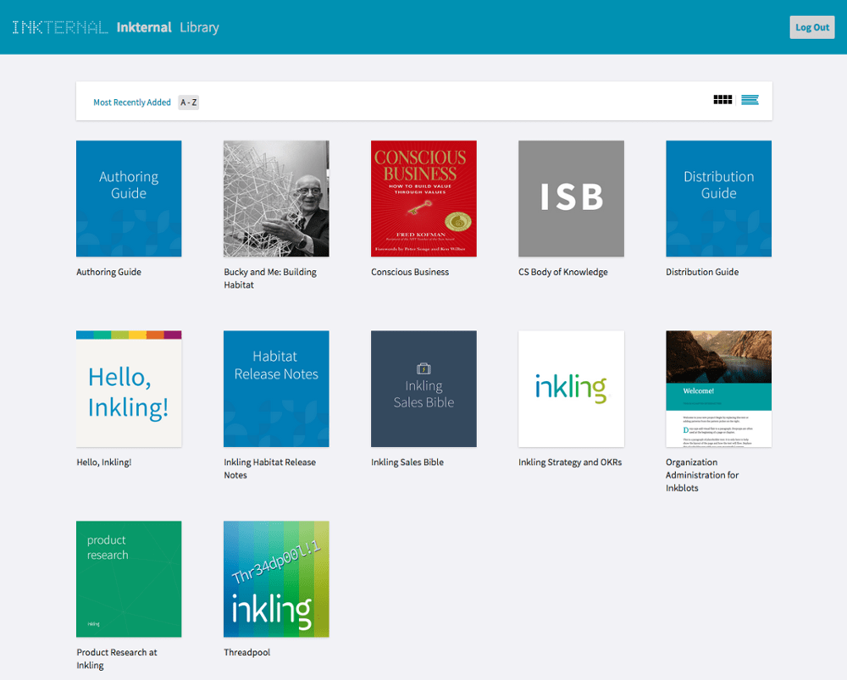Image resolution: width=847 pixels, height=680 pixels.
Task: Click the Distribution Guide title
Action: (x=702, y=272)
